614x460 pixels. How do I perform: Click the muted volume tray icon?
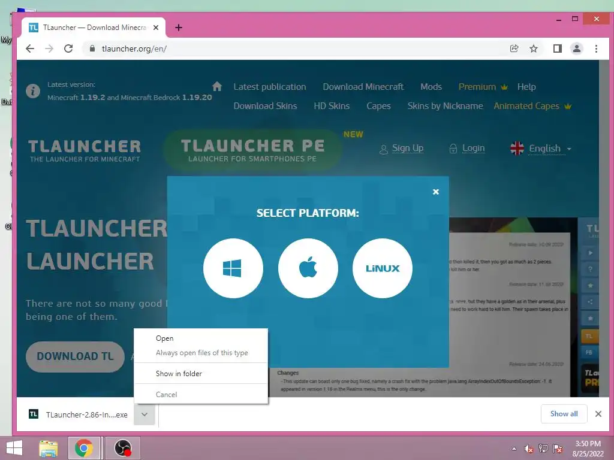click(x=529, y=449)
